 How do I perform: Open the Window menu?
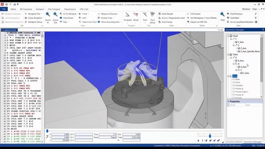point(246,9)
